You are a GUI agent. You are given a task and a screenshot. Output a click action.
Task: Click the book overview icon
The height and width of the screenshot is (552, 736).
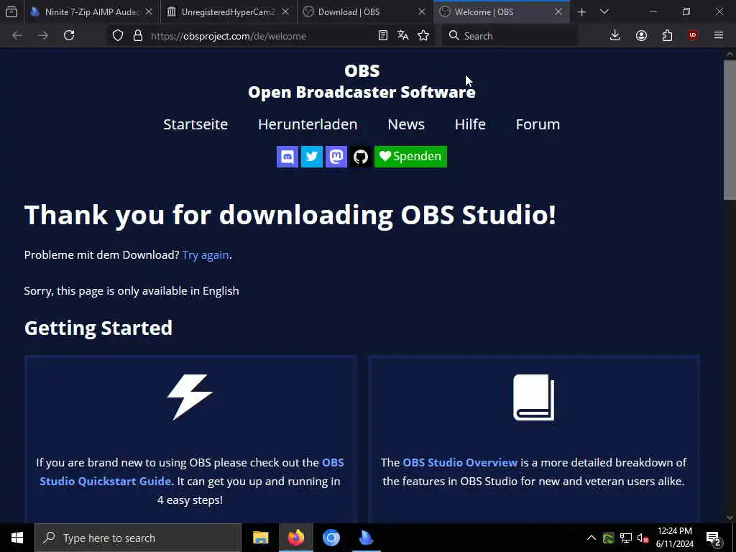(x=534, y=397)
